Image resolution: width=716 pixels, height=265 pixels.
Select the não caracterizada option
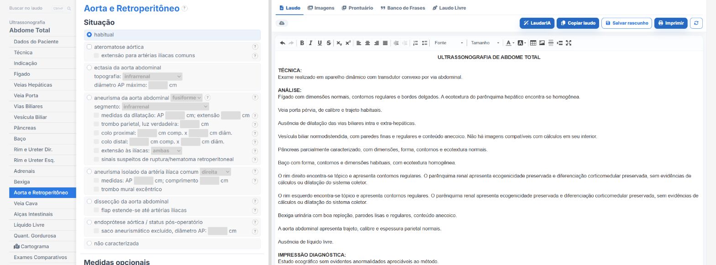[89, 244]
